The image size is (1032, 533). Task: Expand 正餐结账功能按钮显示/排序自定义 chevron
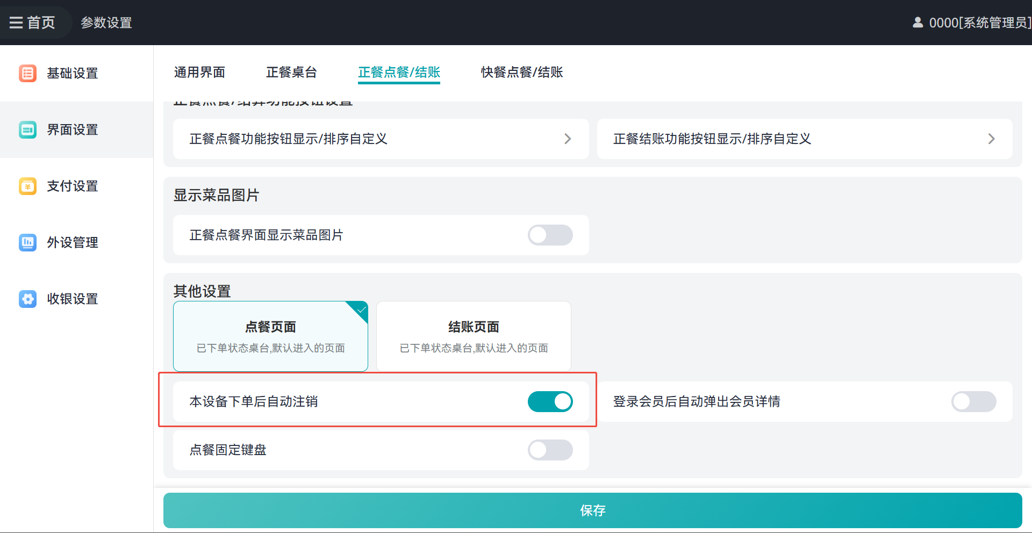coord(991,139)
